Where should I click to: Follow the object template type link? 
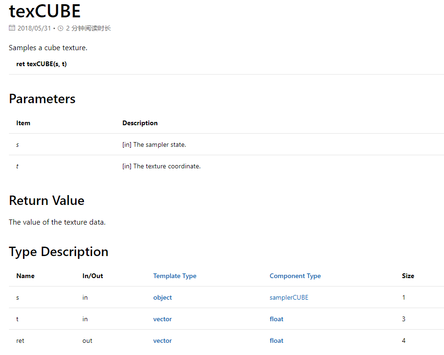point(162,298)
